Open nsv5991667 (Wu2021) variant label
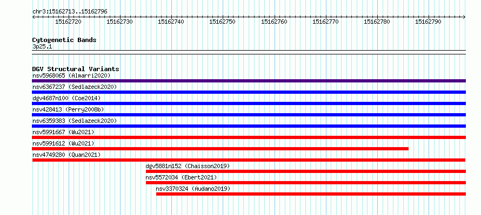This screenshot has width=481, height=215. (x=63, y=132)
